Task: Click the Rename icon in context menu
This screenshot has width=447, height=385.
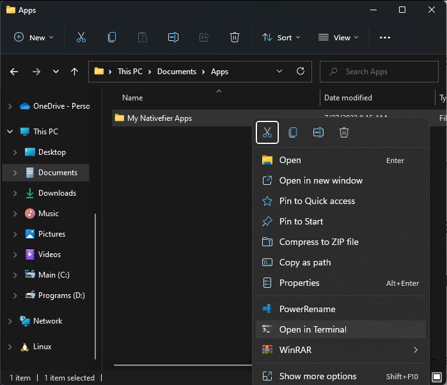Action: tap(318, 132)
